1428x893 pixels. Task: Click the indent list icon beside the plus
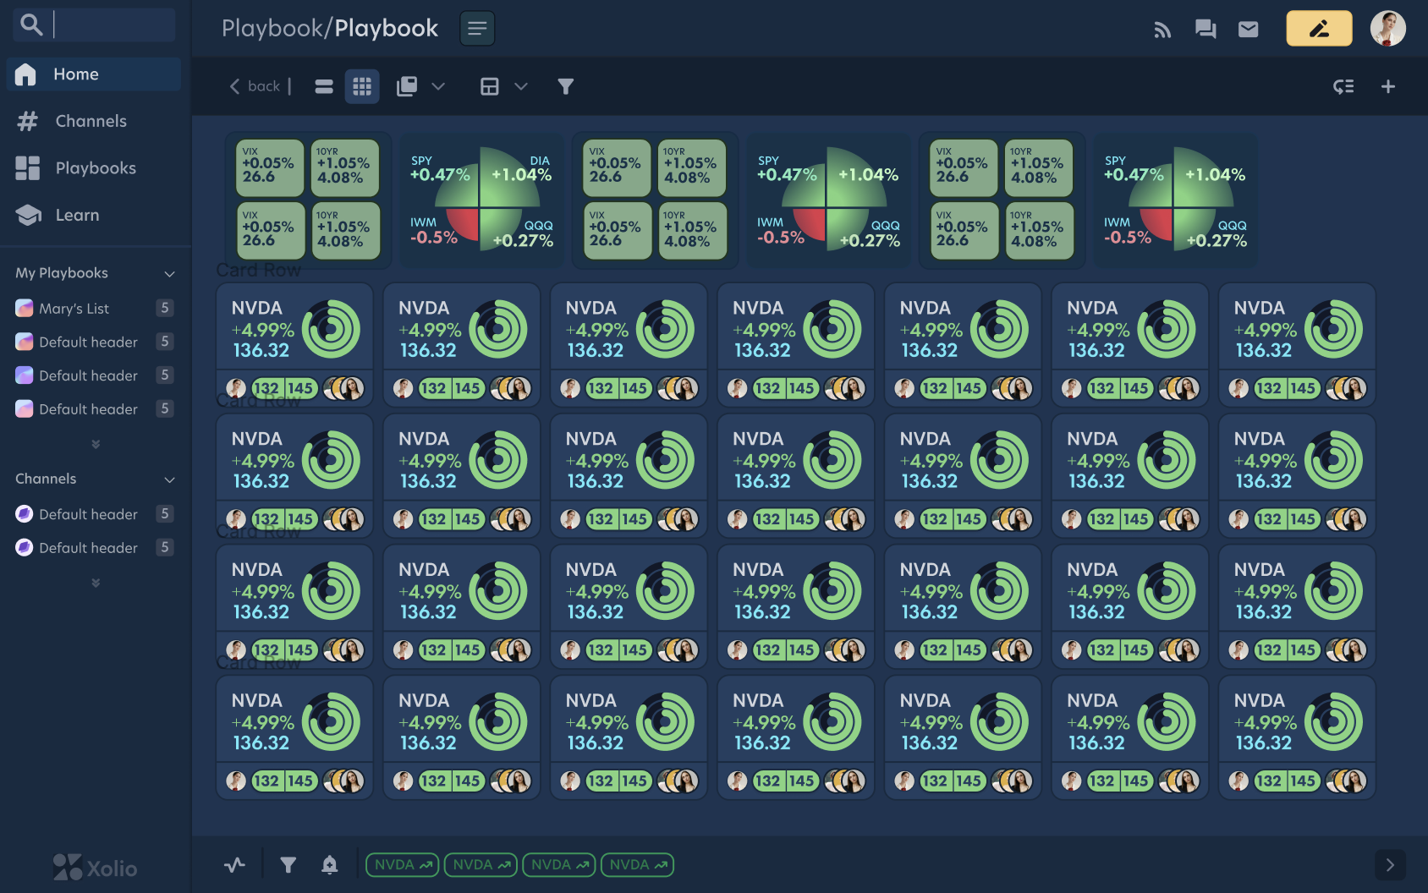[x=1343, y=86]
